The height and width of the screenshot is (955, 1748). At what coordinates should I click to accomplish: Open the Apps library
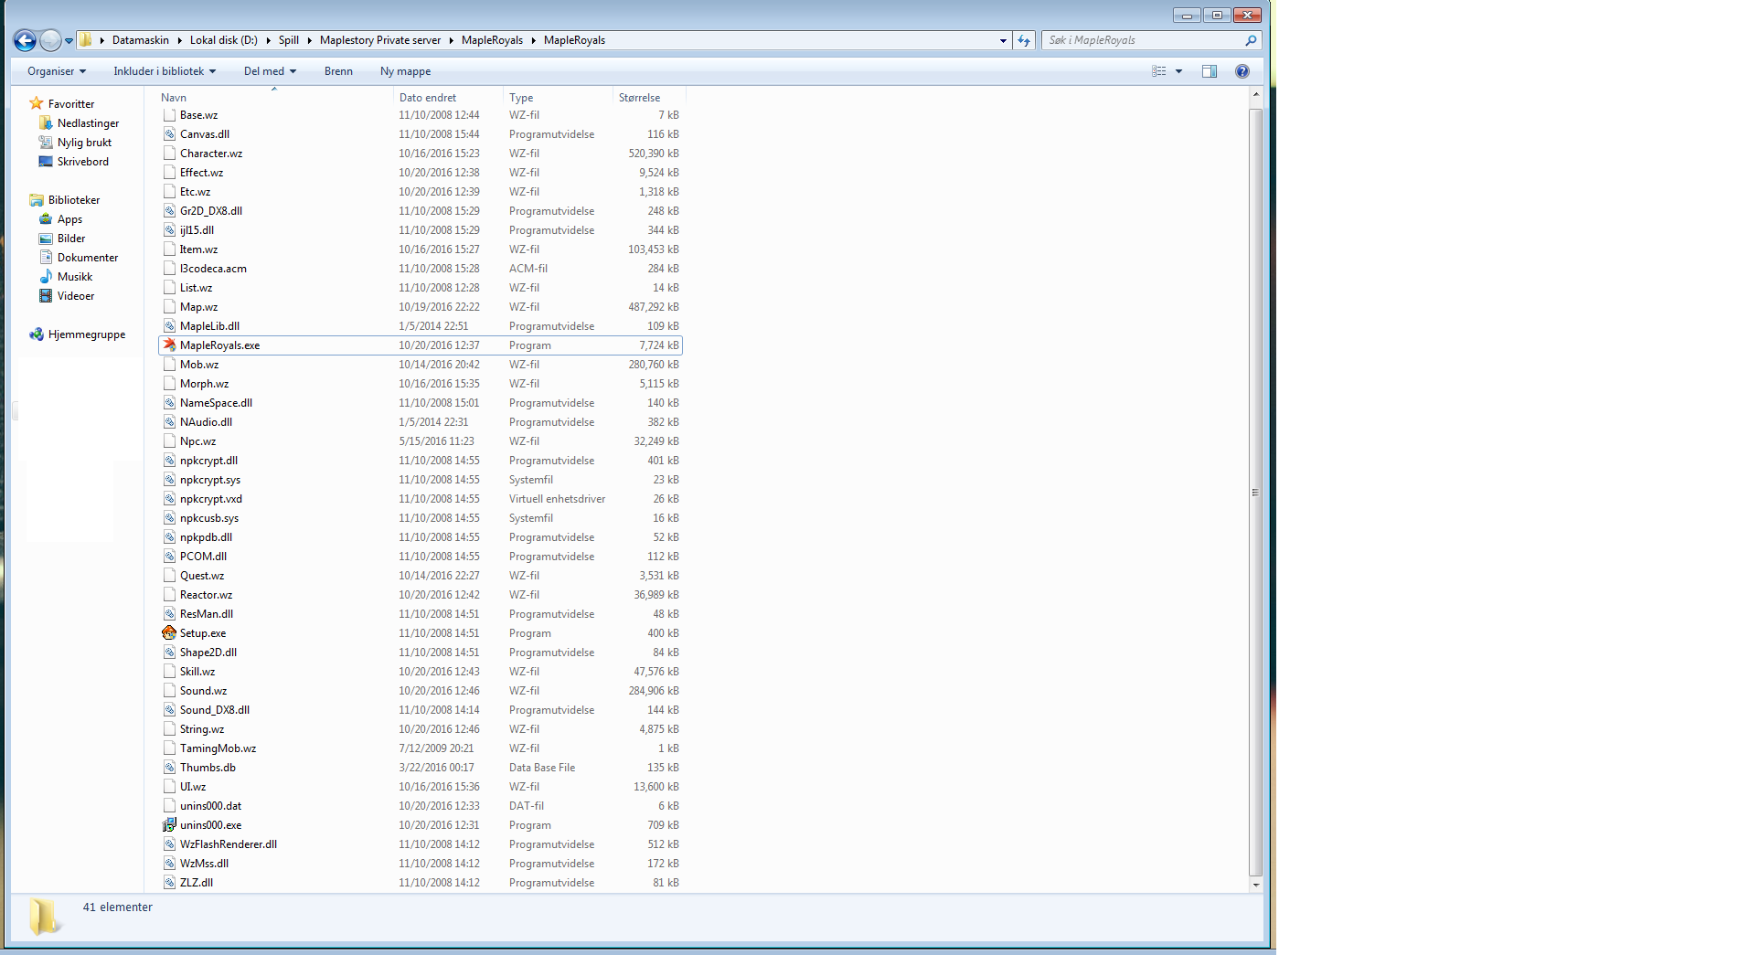click(69, 219)
